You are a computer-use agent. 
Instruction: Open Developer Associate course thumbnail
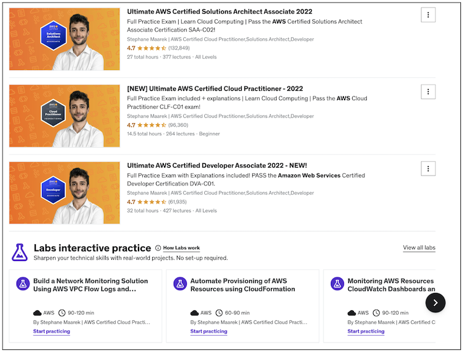[x=64, y=192]
